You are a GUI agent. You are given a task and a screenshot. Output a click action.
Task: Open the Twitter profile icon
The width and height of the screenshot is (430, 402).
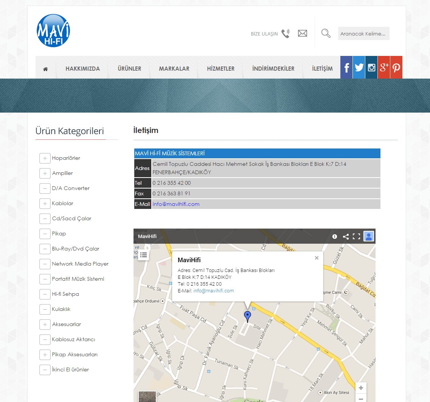point(359,67)
